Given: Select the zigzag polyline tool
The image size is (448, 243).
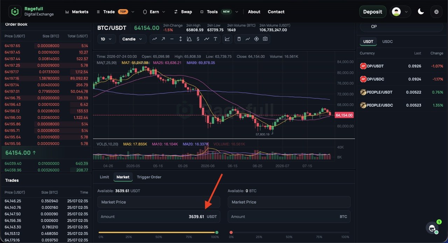Looking at the screenshot, I should (x=207, y=39).
